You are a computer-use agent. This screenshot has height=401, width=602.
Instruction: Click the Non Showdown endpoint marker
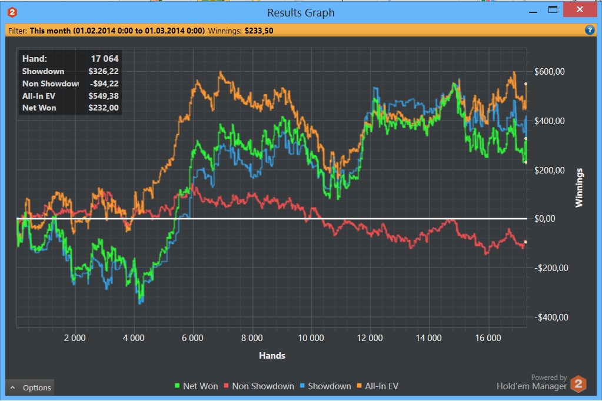tap(525, 242)
